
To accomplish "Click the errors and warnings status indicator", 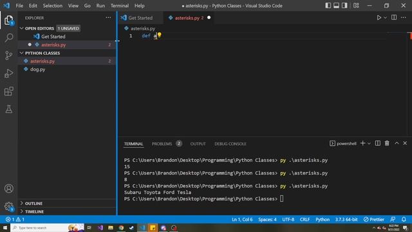I will (x=15, y=219).
